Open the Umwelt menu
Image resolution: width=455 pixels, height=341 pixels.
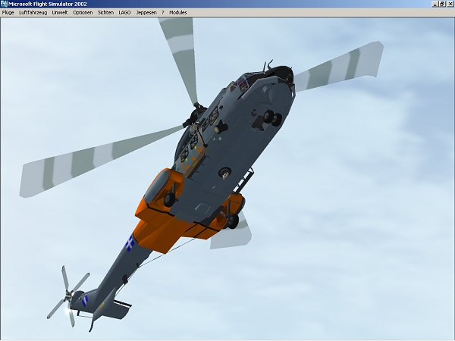click(60, 13)
